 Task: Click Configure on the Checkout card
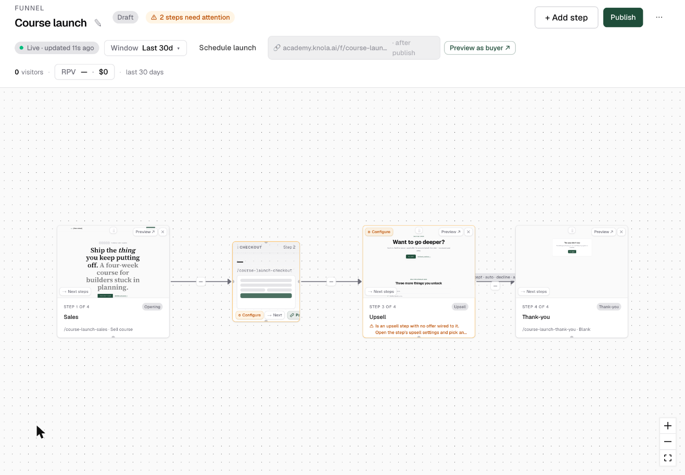coord(249,315)
